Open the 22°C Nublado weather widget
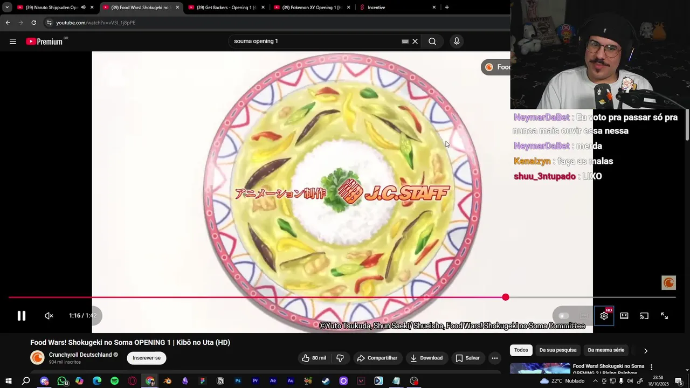 [562, 381]
